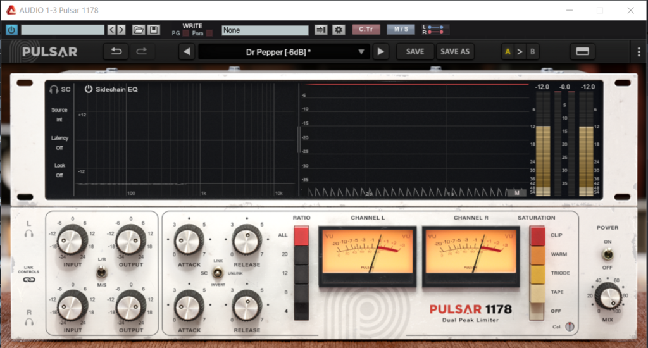The width and height of the screenshot is (648, 348).
Task: Toggle the plugin bypass power button
Action: (11, 30)
